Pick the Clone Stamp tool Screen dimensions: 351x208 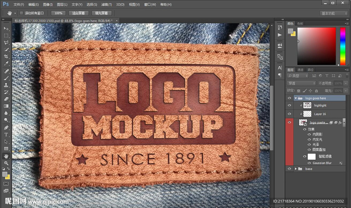pyautogui.click(x=6, y=85)
